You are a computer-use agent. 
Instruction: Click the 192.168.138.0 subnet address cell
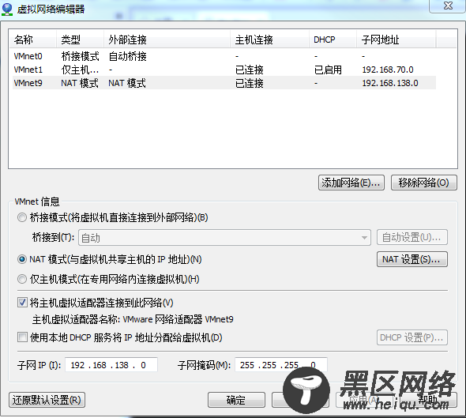click(390, 83)
